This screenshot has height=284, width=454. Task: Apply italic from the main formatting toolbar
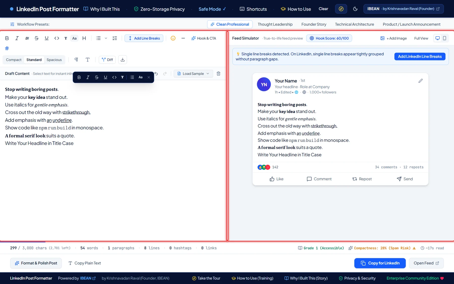click(x=17, y=38)
